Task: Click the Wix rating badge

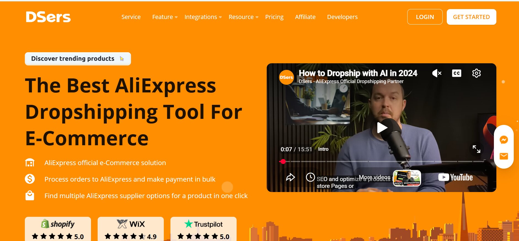Action: (131, 229)
